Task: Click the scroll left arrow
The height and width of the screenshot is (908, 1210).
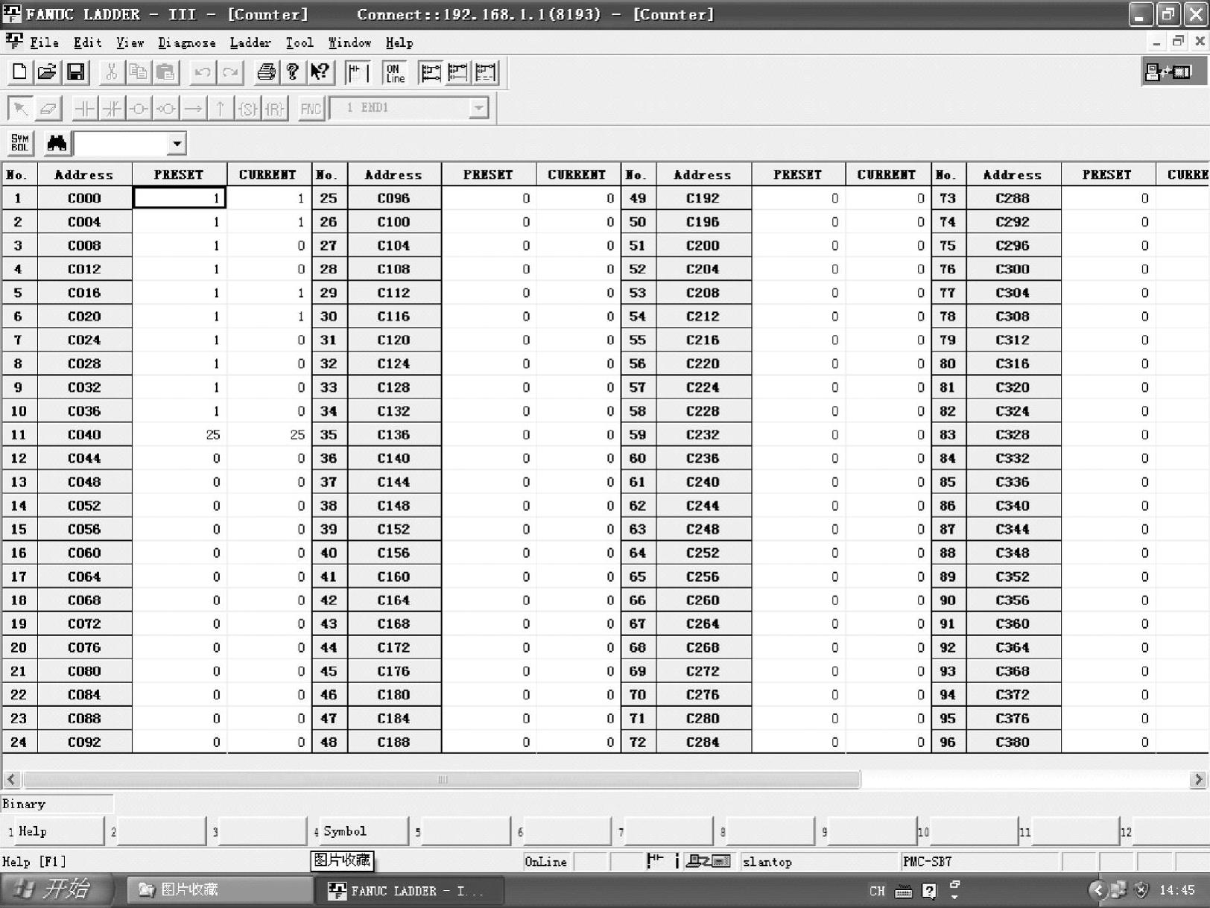Action: point(11,779)
